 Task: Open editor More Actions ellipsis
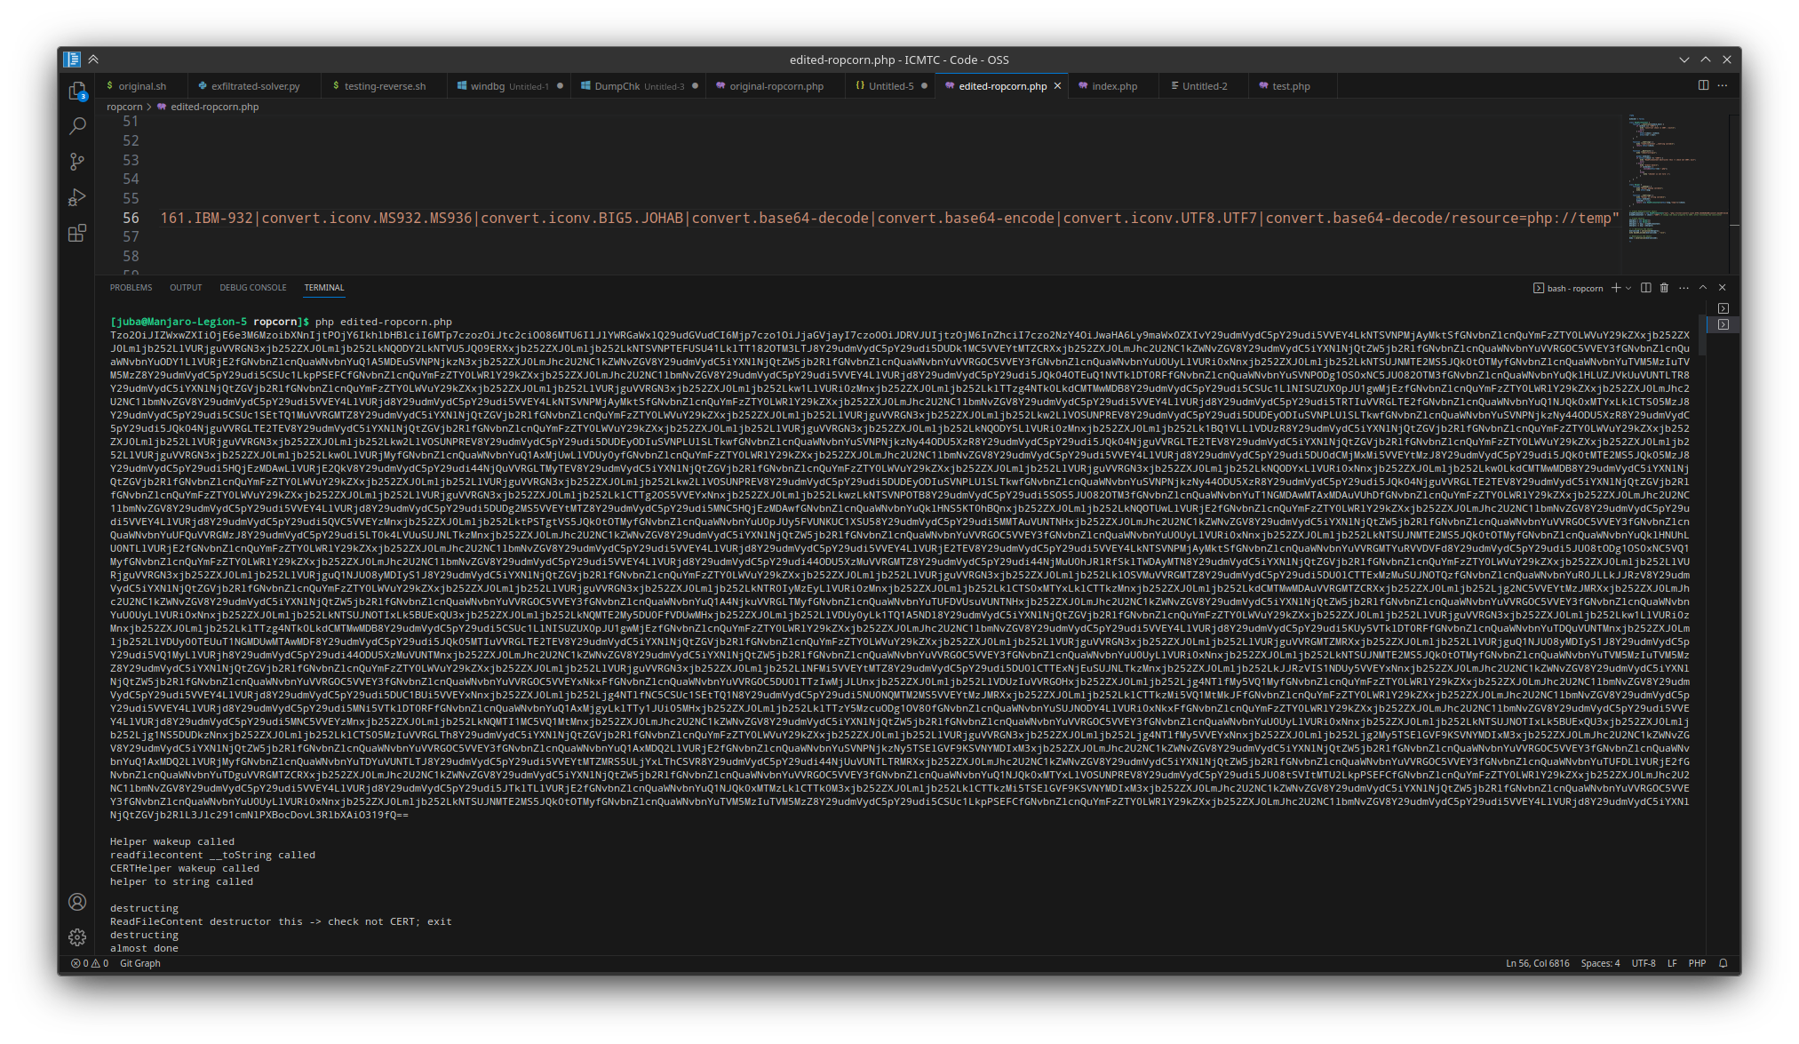pyautogui.click(x=1723, y=85)
